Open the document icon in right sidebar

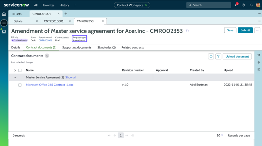(x=259, y=70)
